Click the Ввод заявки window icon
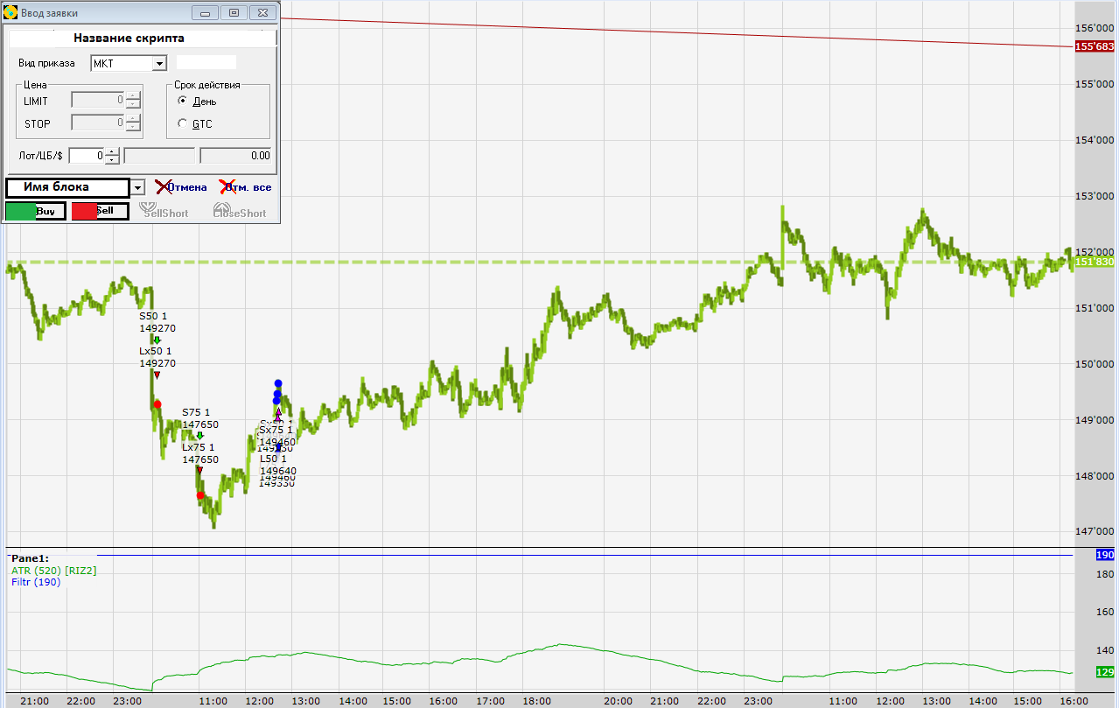 11,11
